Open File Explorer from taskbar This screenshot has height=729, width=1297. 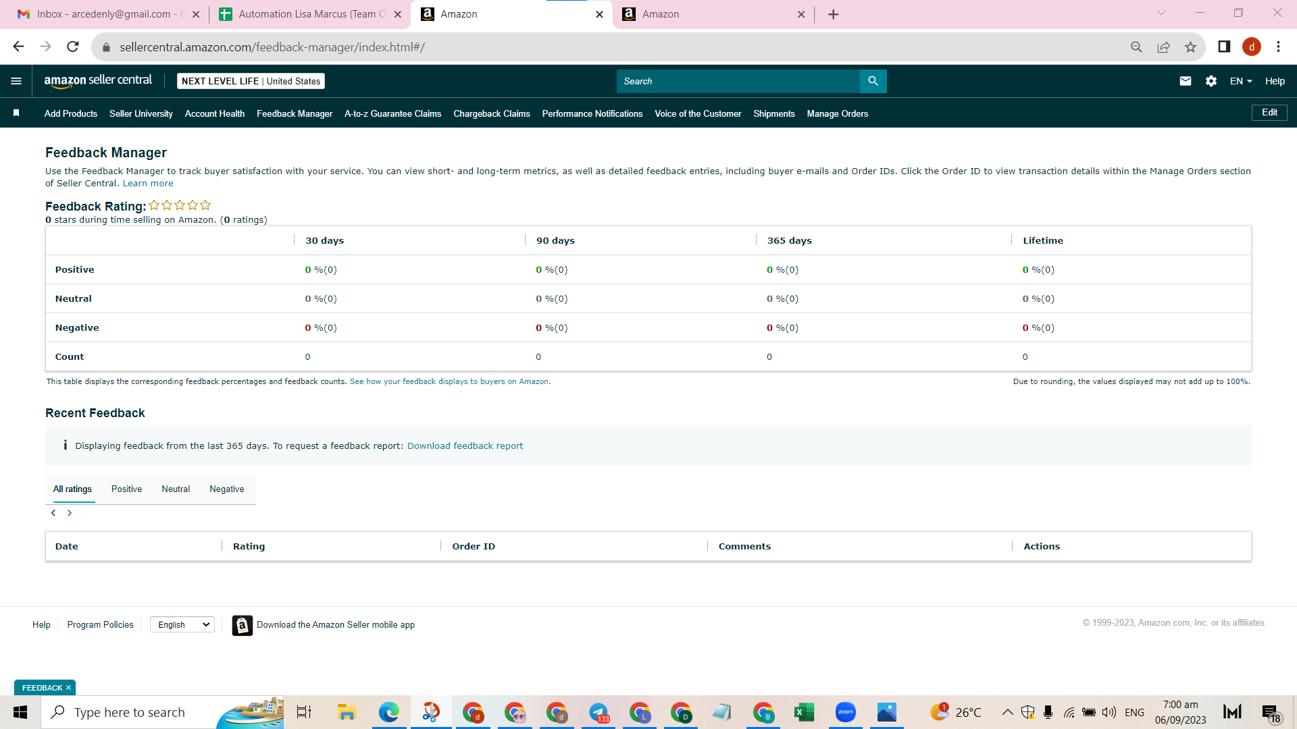tap(347, 712)
